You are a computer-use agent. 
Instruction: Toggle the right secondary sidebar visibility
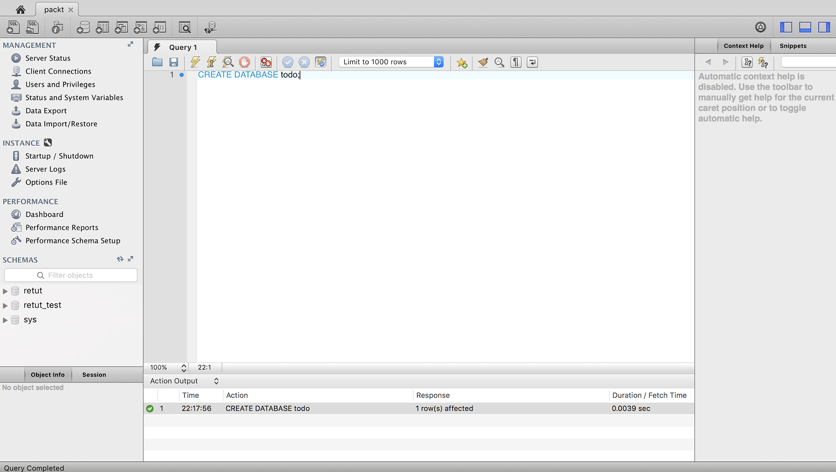[x=824, y=27]
